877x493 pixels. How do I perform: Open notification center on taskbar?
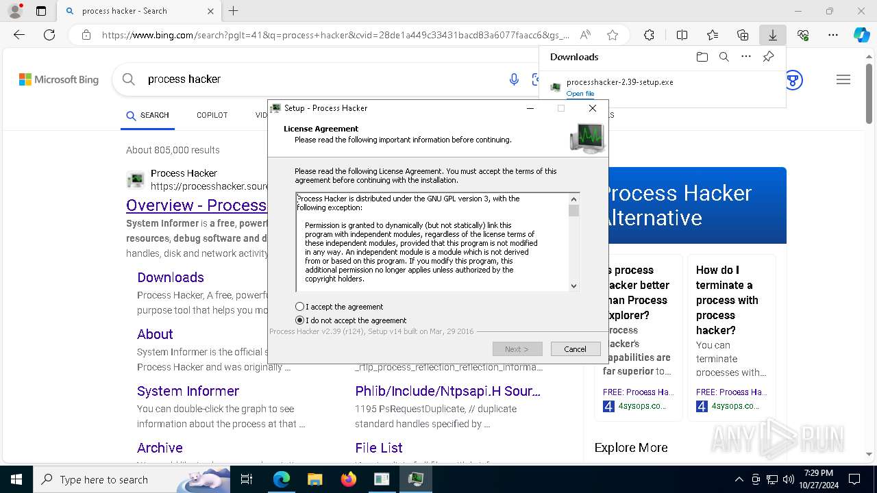[x=854, y=479]
